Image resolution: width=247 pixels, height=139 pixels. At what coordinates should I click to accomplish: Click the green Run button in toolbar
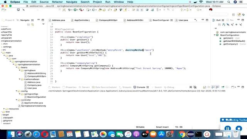pyautogui.click(x=75, y=10)
